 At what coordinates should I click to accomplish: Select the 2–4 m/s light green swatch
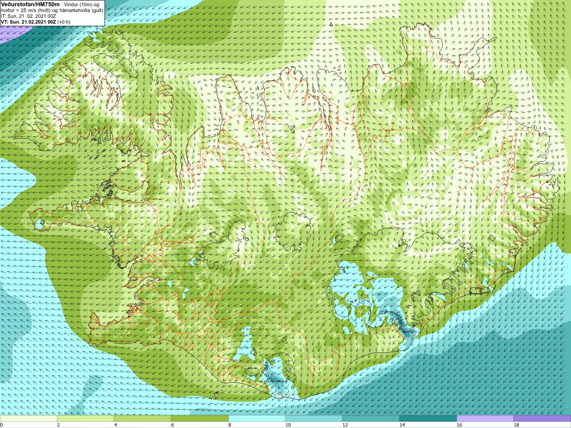(x=86, y=419)
